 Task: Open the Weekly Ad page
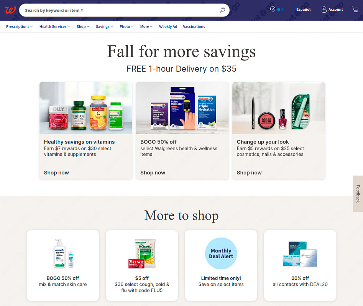[x=168, y=26]
